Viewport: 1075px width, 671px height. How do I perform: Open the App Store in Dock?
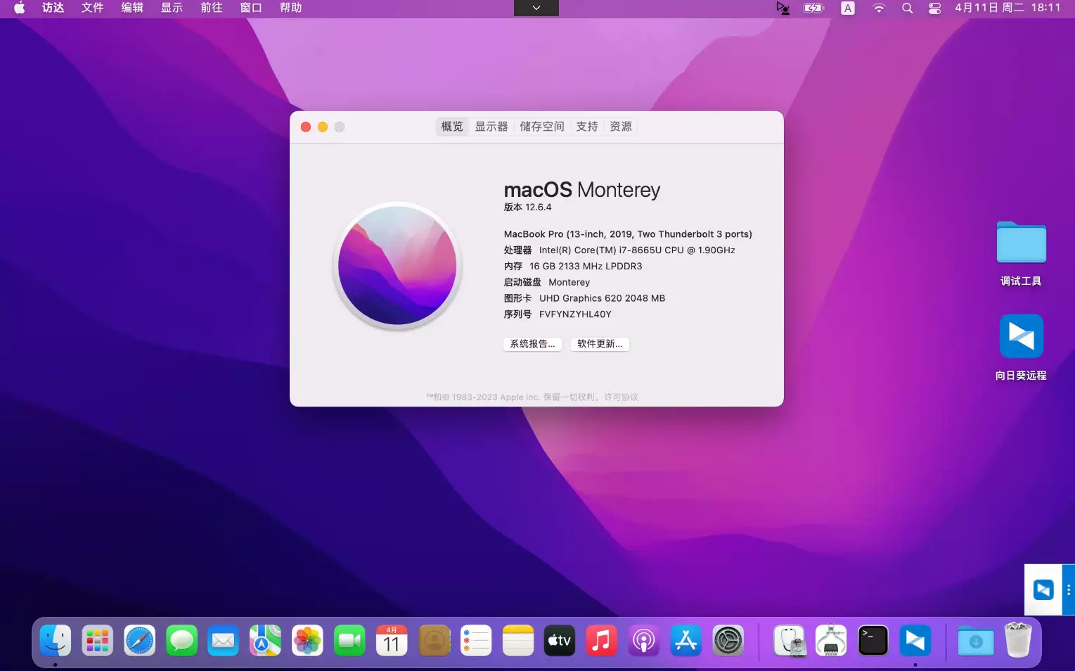pyautogui.click(x=685, y=641)
